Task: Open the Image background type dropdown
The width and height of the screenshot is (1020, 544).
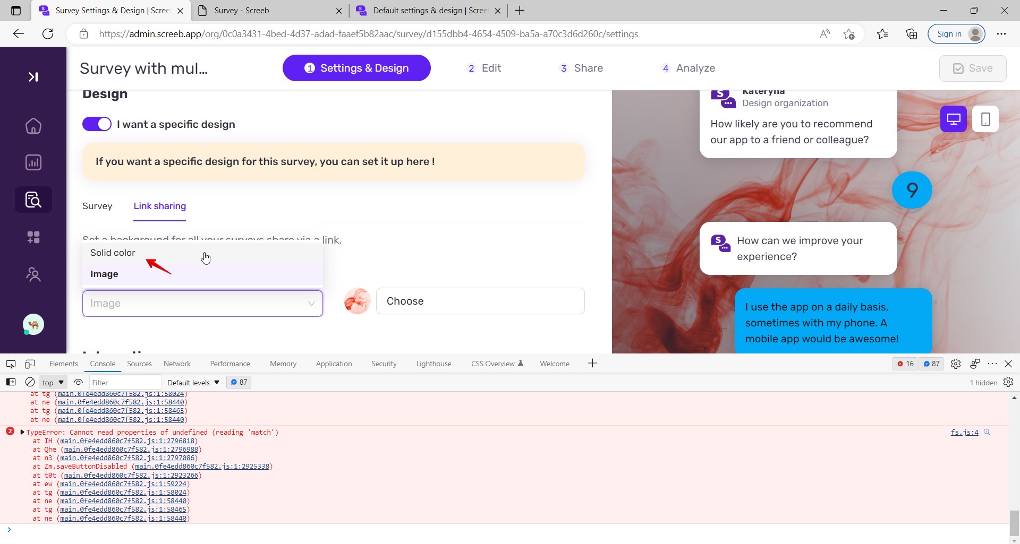Action: [202, 304]
